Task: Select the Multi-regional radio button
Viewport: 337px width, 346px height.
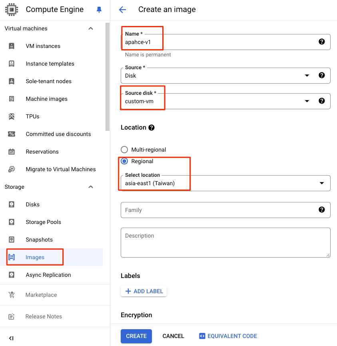Action: click(124, 150)
